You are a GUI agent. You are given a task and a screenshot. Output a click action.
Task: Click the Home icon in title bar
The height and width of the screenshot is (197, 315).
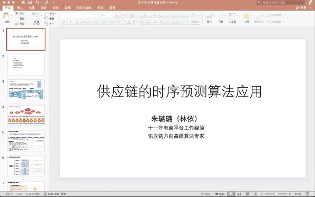pyautogui.click(x=23, y=3)
